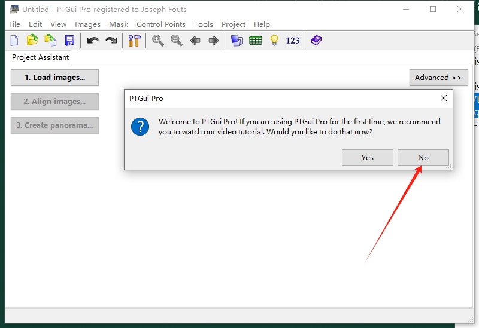
Task: Click the Redo arrow icon
Action: click(x=111, y=41)
